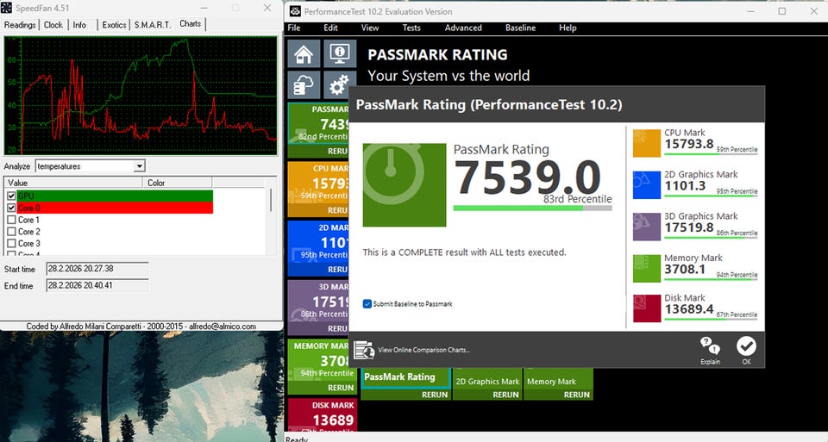This screenshot has height=442, width=828.
Task: Click alfredo@almico.com in SpeedFan footer
Action: click(x=223, y=327)
